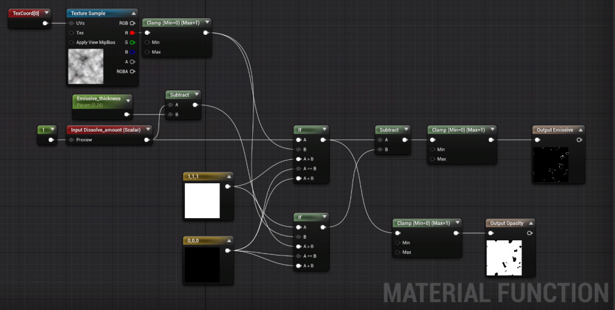The width and height of the screenshot is (615, 310).
Task: Collapse the Texture Sample node with its arrow
Action: 132,13
